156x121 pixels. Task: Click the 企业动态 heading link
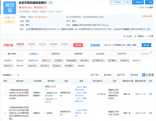click(x=95, y=45)
